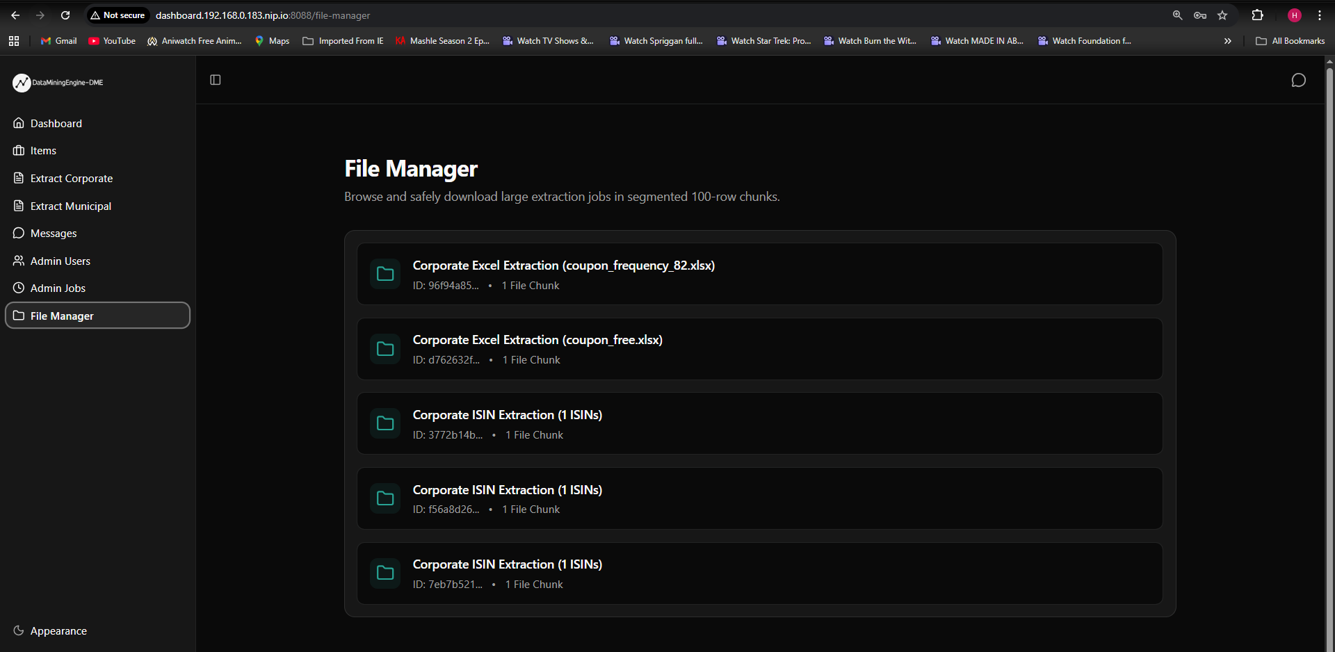This screenshot has height=652, width=1335.
Task: Open the Gmail bookmark
Action: [58, 41]
